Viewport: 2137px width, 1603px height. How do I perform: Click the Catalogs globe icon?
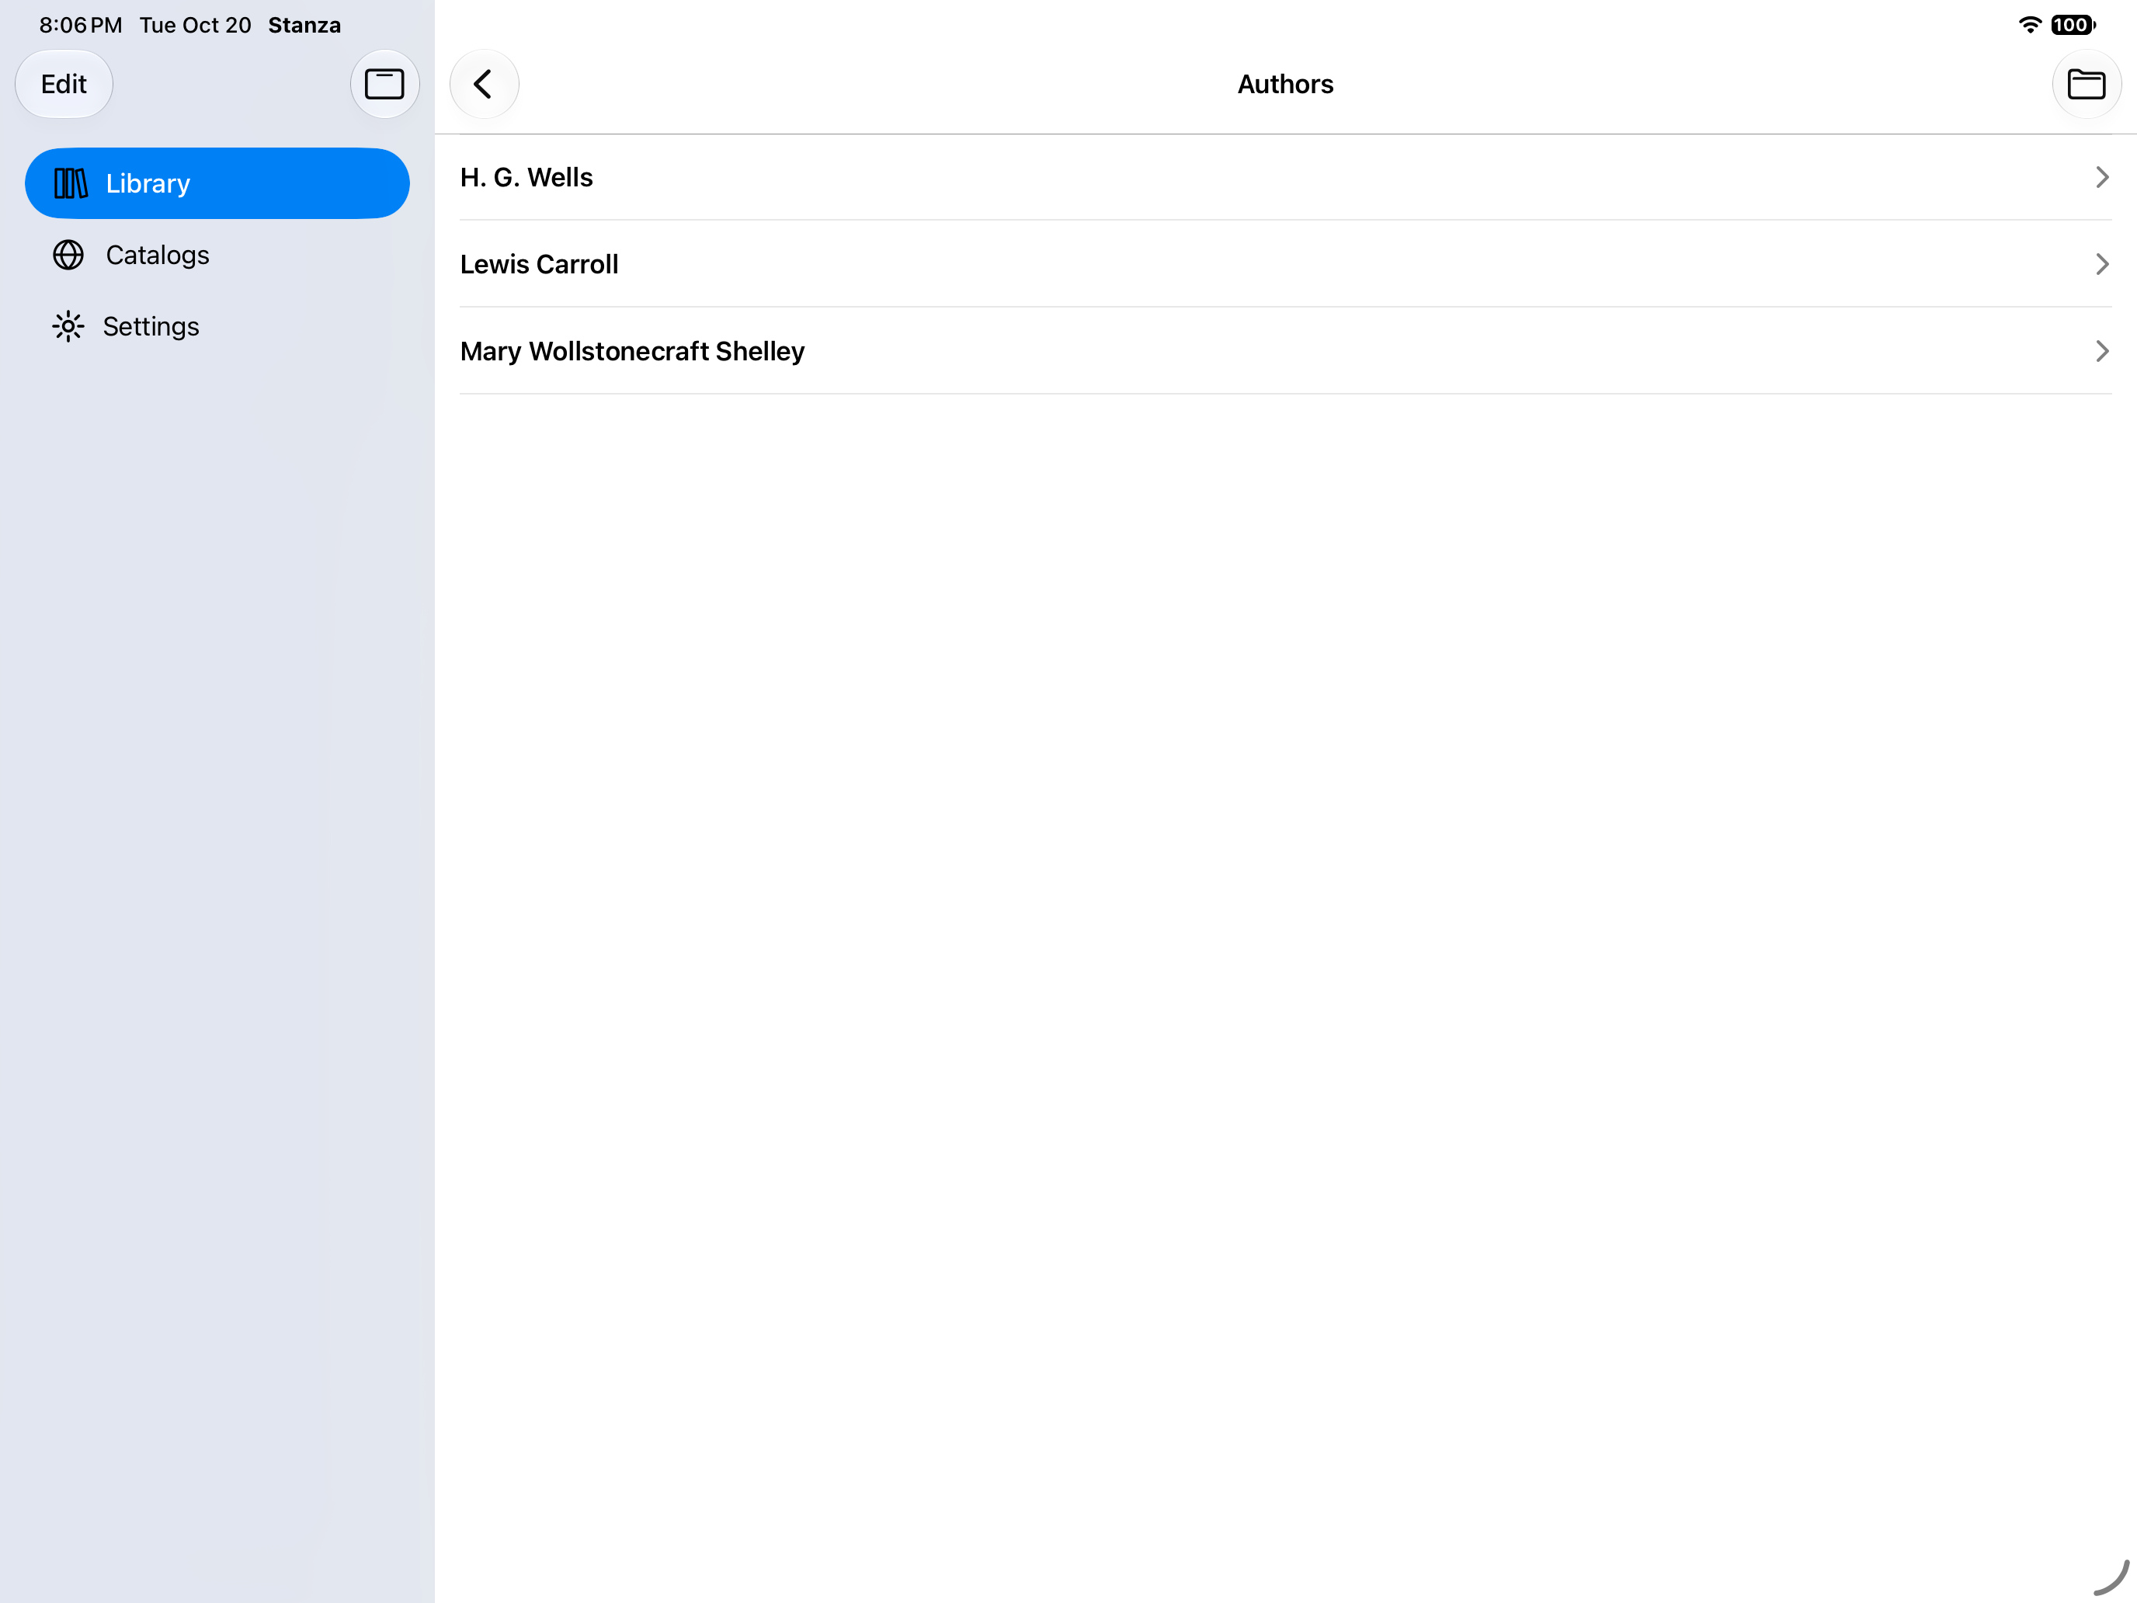pos(68,255)
